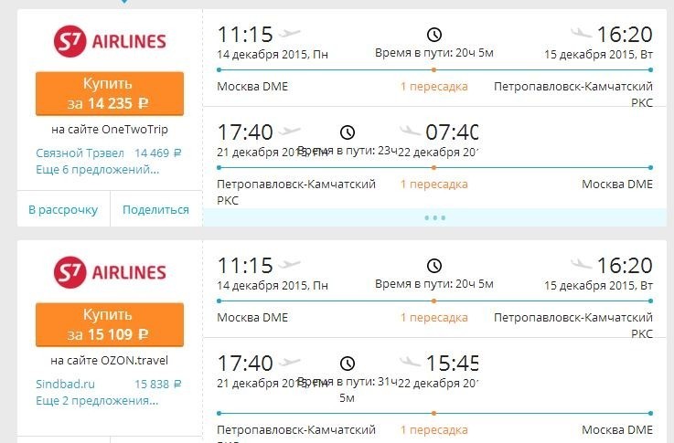Expand 'Еще 6 предложений' list
Screen dimensions: 674x443
[98, 170]
